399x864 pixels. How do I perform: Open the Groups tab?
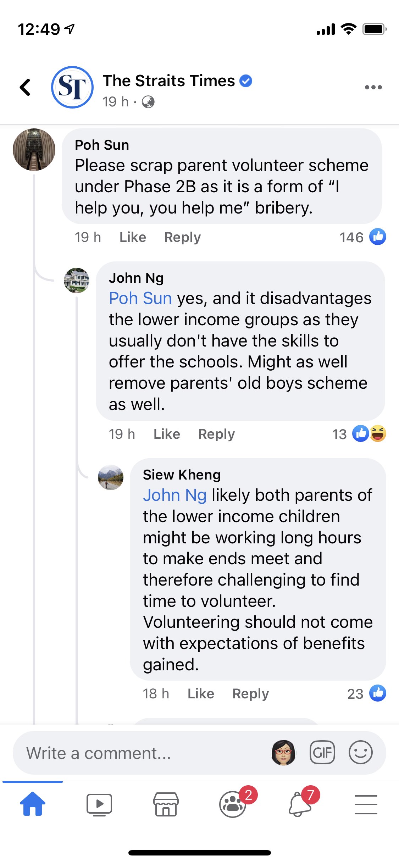pos(233,804)
